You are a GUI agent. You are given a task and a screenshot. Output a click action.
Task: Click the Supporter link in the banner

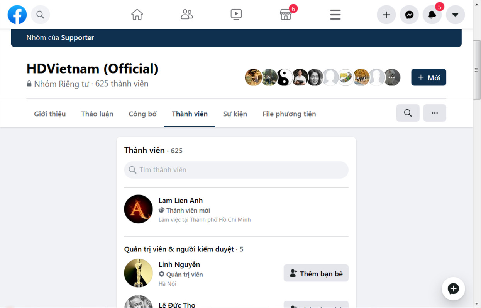click(78, 38)
